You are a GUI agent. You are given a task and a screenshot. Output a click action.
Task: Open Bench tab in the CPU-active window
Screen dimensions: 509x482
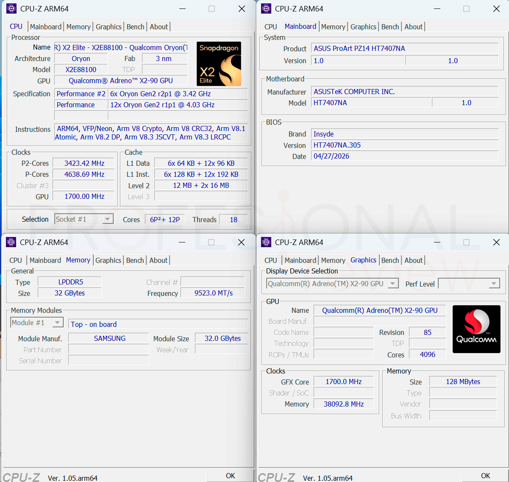(136, 27)
